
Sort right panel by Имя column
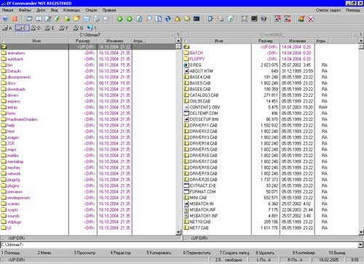218,41
